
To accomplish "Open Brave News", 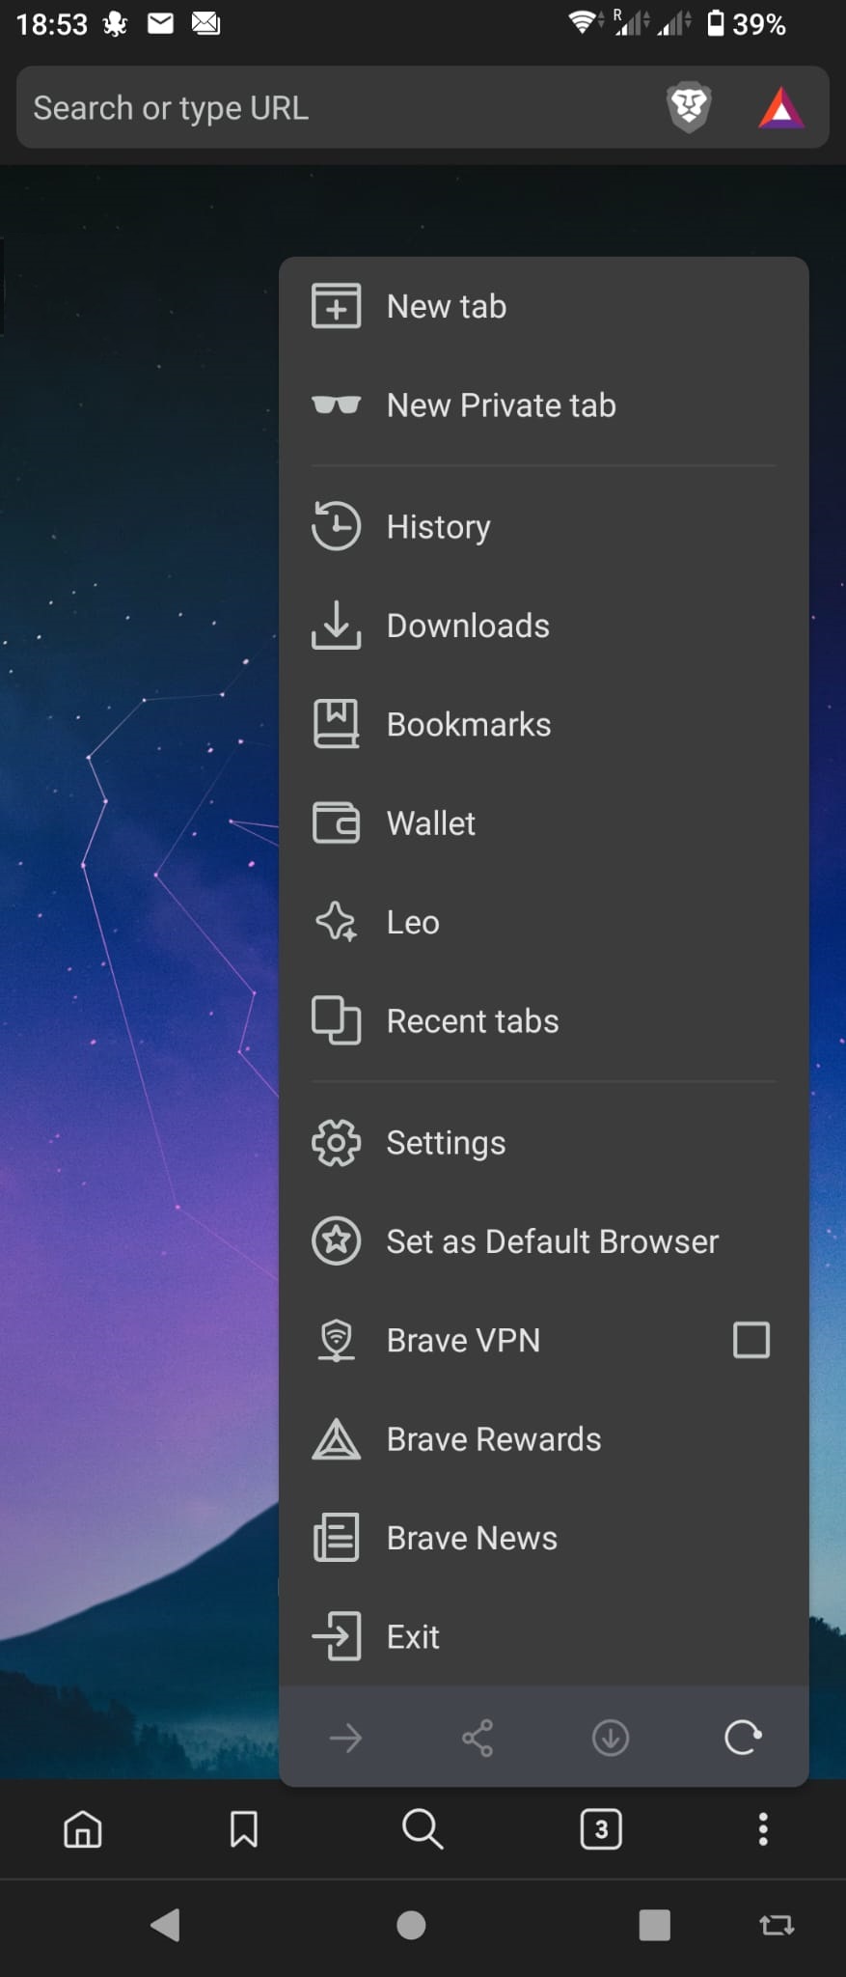I will pyautogui.click(x=543, y=1538).
